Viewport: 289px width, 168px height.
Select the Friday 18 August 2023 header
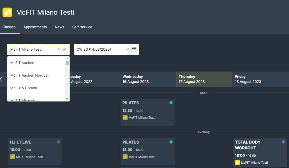click(x=260, y=79)
